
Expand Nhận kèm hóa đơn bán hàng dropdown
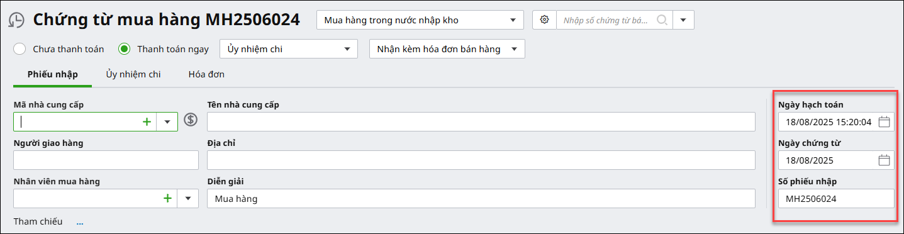click(447, 48)
